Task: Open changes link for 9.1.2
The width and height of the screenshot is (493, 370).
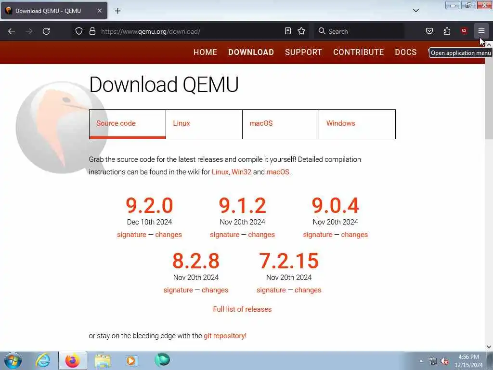Action: pyautogui.click(x=261, y=235)
